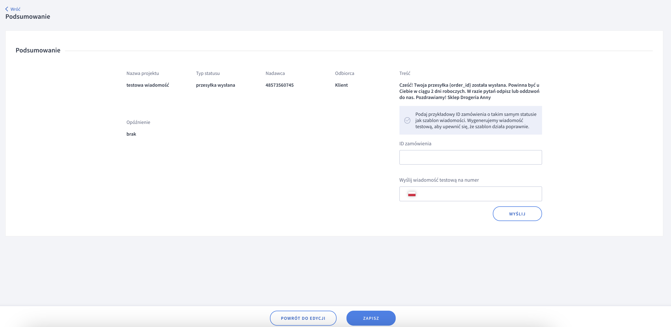Click the ID zamówienia field label
The width and height of the screenshot is (671, 327).
pyautogui.click(x=415, y=144)
